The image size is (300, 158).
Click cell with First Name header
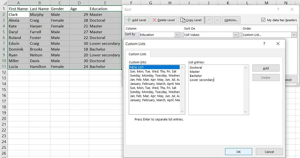pos(18,9)
